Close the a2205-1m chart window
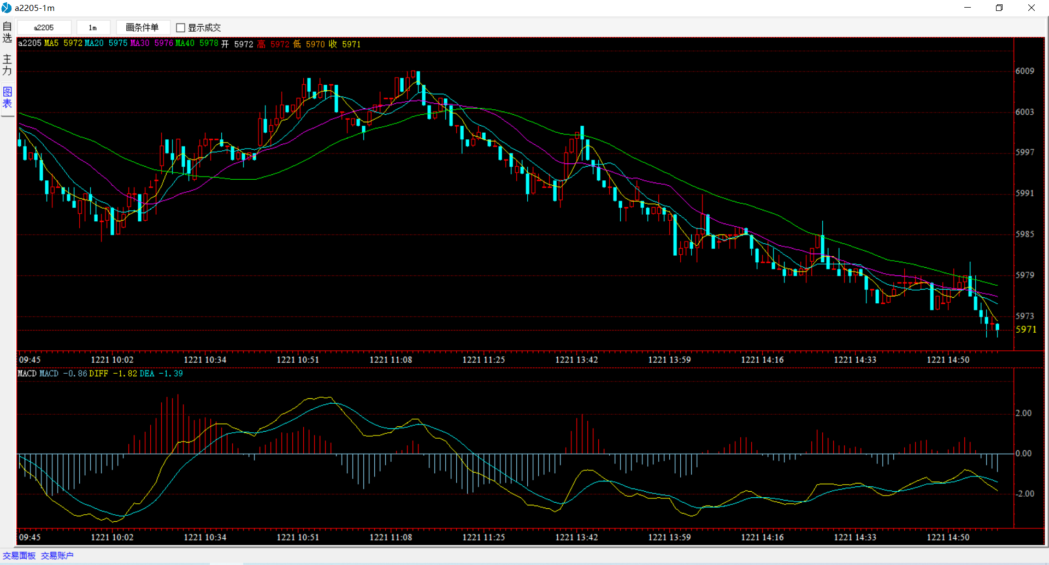The height and width of the screenshot is (565, 1049). pyautogui.click(x=1032, y=8)
